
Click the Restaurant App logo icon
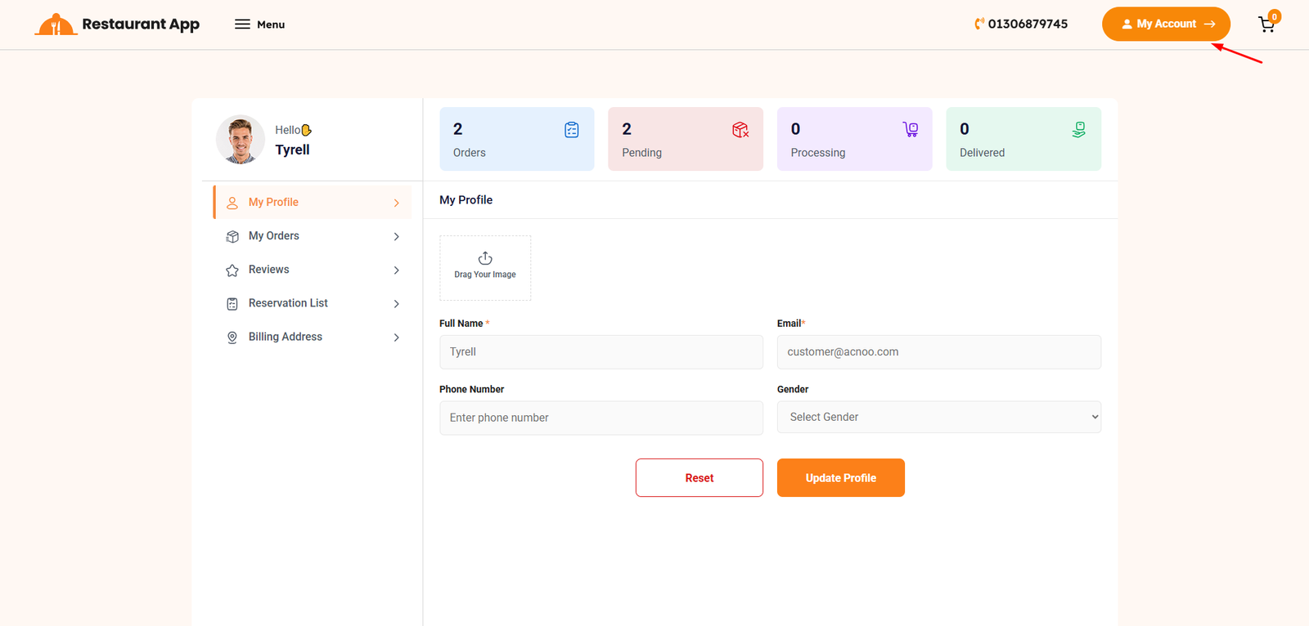56,25
